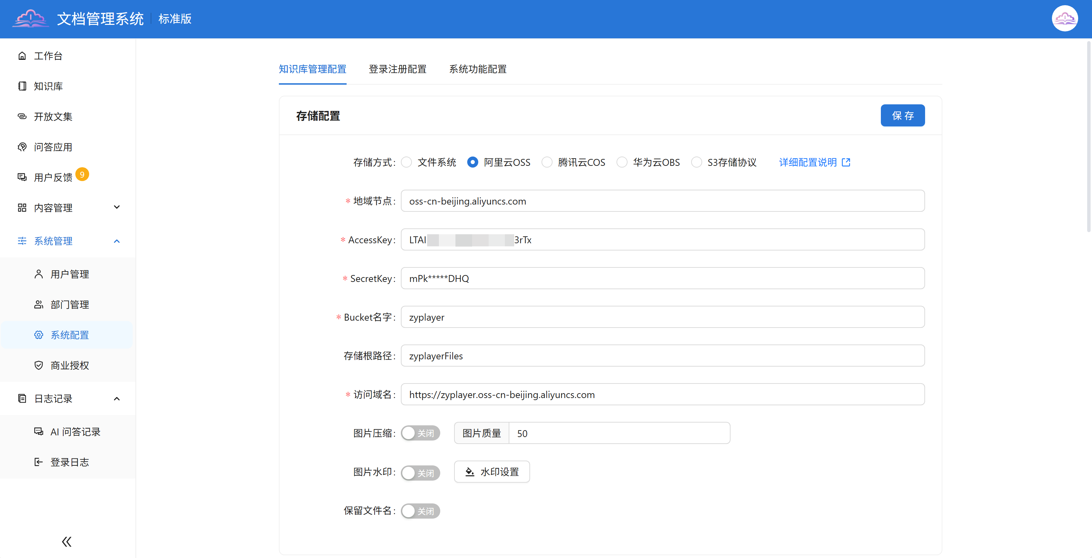Click the 问答应用 sidebar icon
This screenshot has height=558, width=1092.
(22, 147)
